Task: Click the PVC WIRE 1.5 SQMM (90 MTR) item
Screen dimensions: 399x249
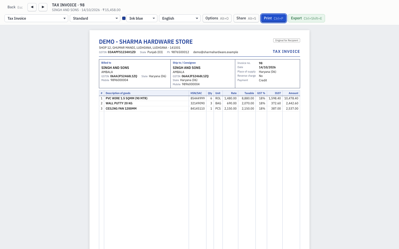Action: click(x=127, y=98)
